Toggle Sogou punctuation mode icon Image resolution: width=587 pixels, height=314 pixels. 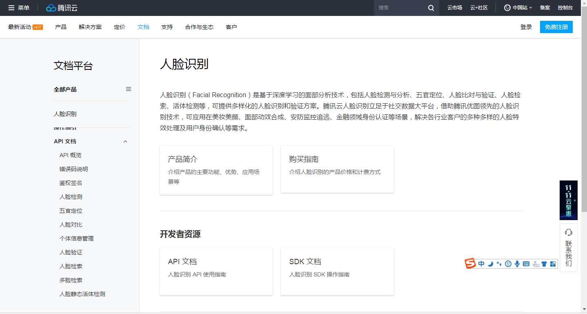(499, 264)
